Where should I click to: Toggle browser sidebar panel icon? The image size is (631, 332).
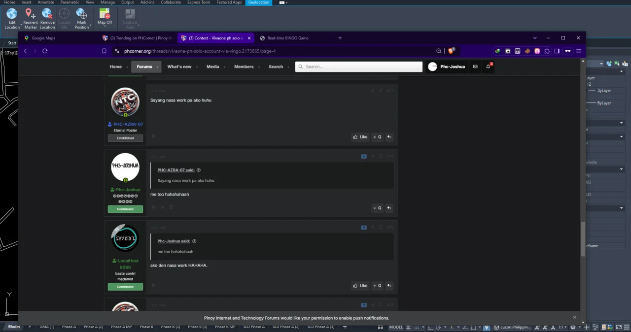[x=557, y=51]
